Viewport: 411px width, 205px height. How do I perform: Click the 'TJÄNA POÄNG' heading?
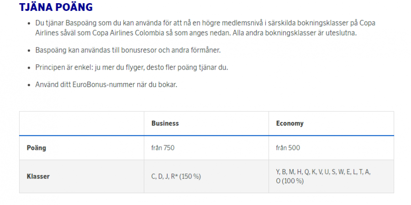click(x=56, y=8)
